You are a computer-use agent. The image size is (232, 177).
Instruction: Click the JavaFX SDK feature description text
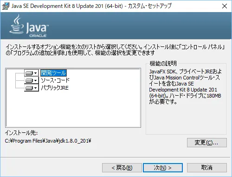(x=185, y=87)
